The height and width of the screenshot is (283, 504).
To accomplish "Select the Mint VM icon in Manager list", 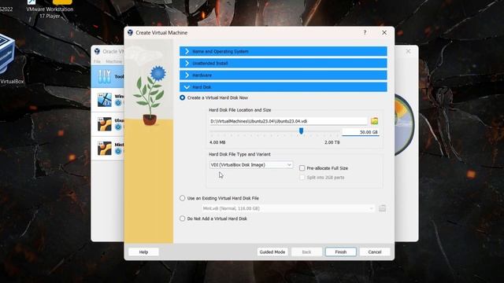I will pos(105,149).
